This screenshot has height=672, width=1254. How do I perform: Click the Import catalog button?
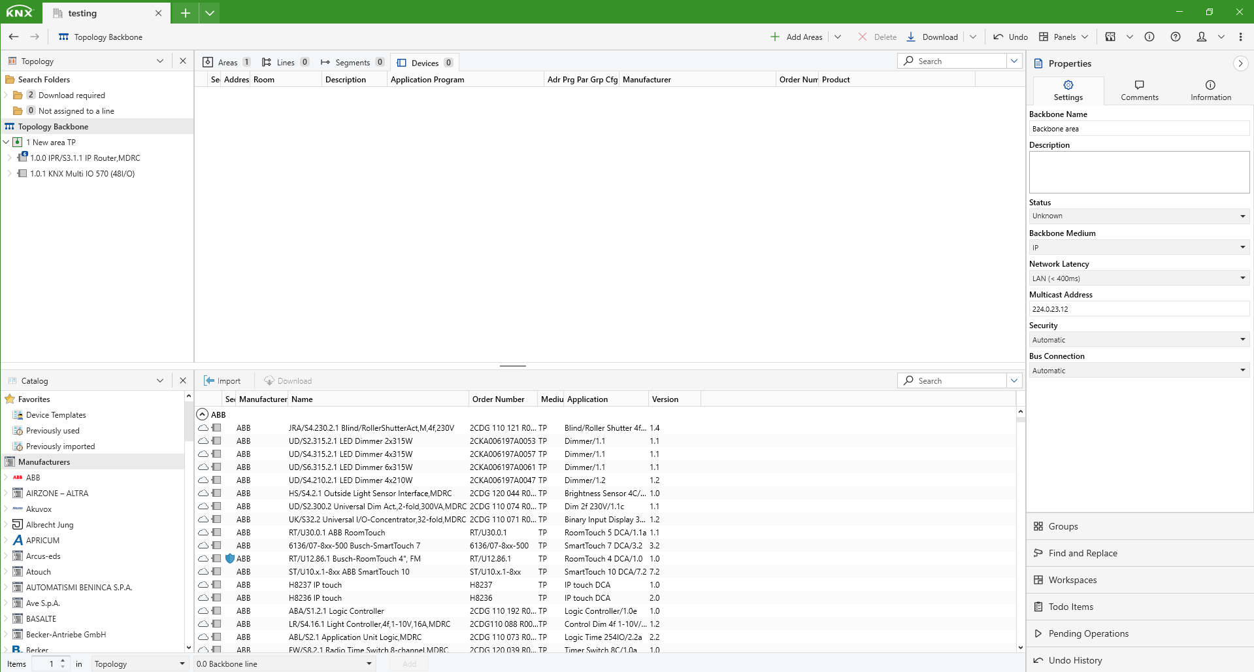tap(222, 381)
